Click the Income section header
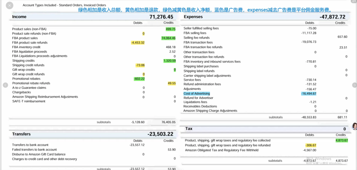Viewport: 357px width, 170px height. 19,17
